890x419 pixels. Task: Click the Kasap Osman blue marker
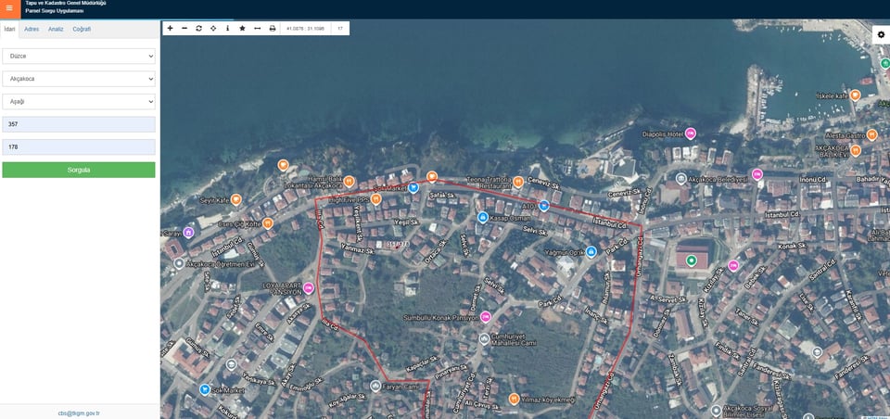coord(482,217)
